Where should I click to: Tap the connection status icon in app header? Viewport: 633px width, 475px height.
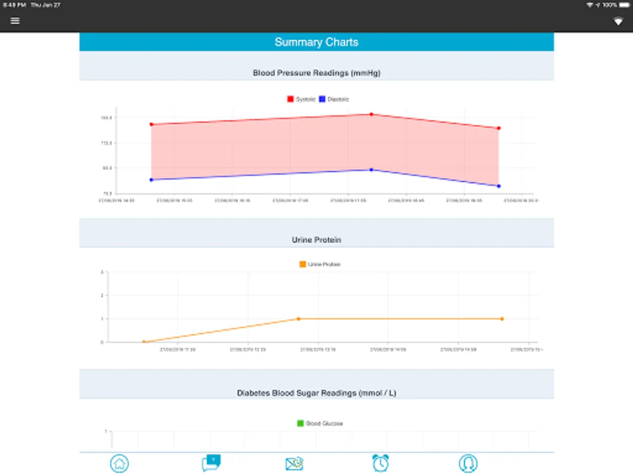point(618,21)
